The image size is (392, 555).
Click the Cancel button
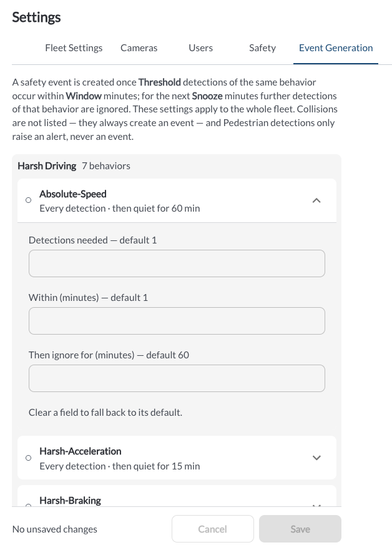point(213,529)
